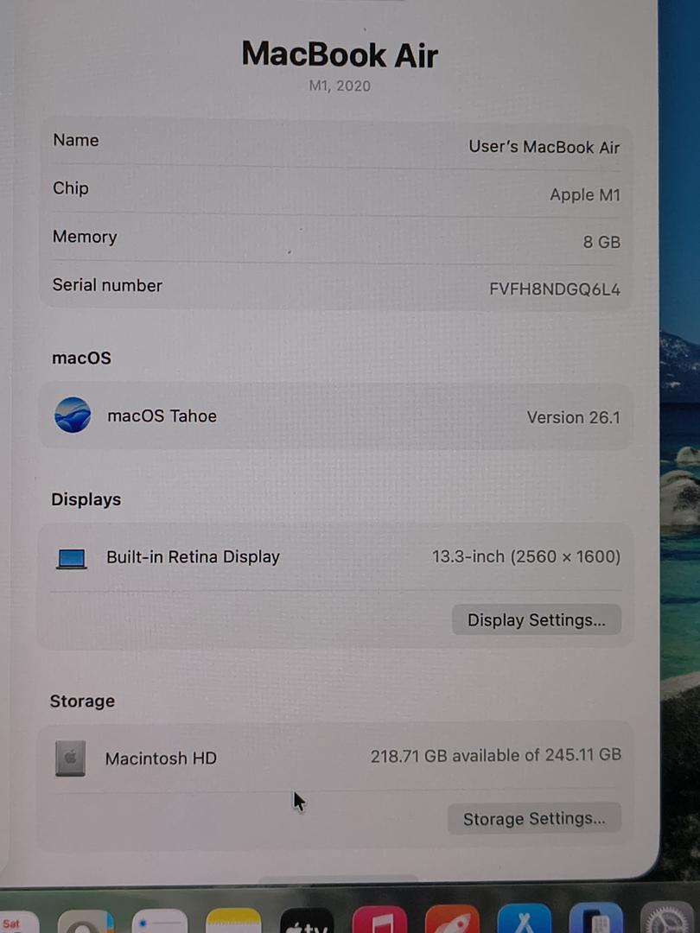
Task: Open Reminders from the dock
Action: coord(160,923)
